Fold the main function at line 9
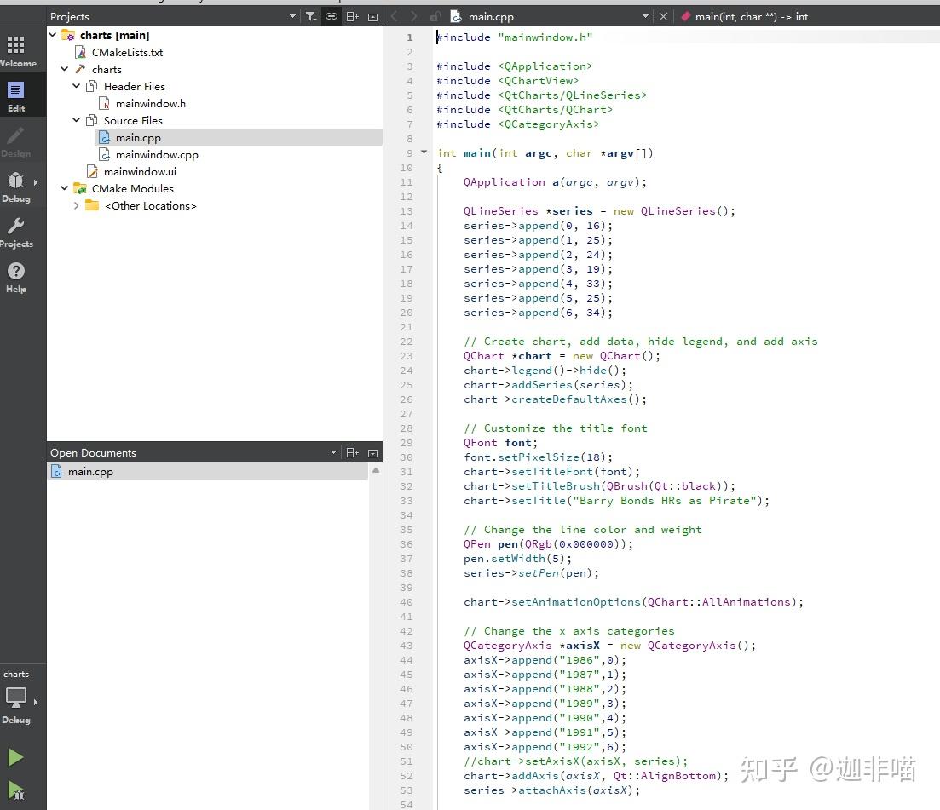Image resolution: width=940 pixels, height=810 pixels. click(x=424, y=152)
